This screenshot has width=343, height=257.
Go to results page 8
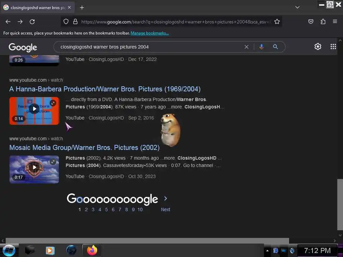[126, 209]
